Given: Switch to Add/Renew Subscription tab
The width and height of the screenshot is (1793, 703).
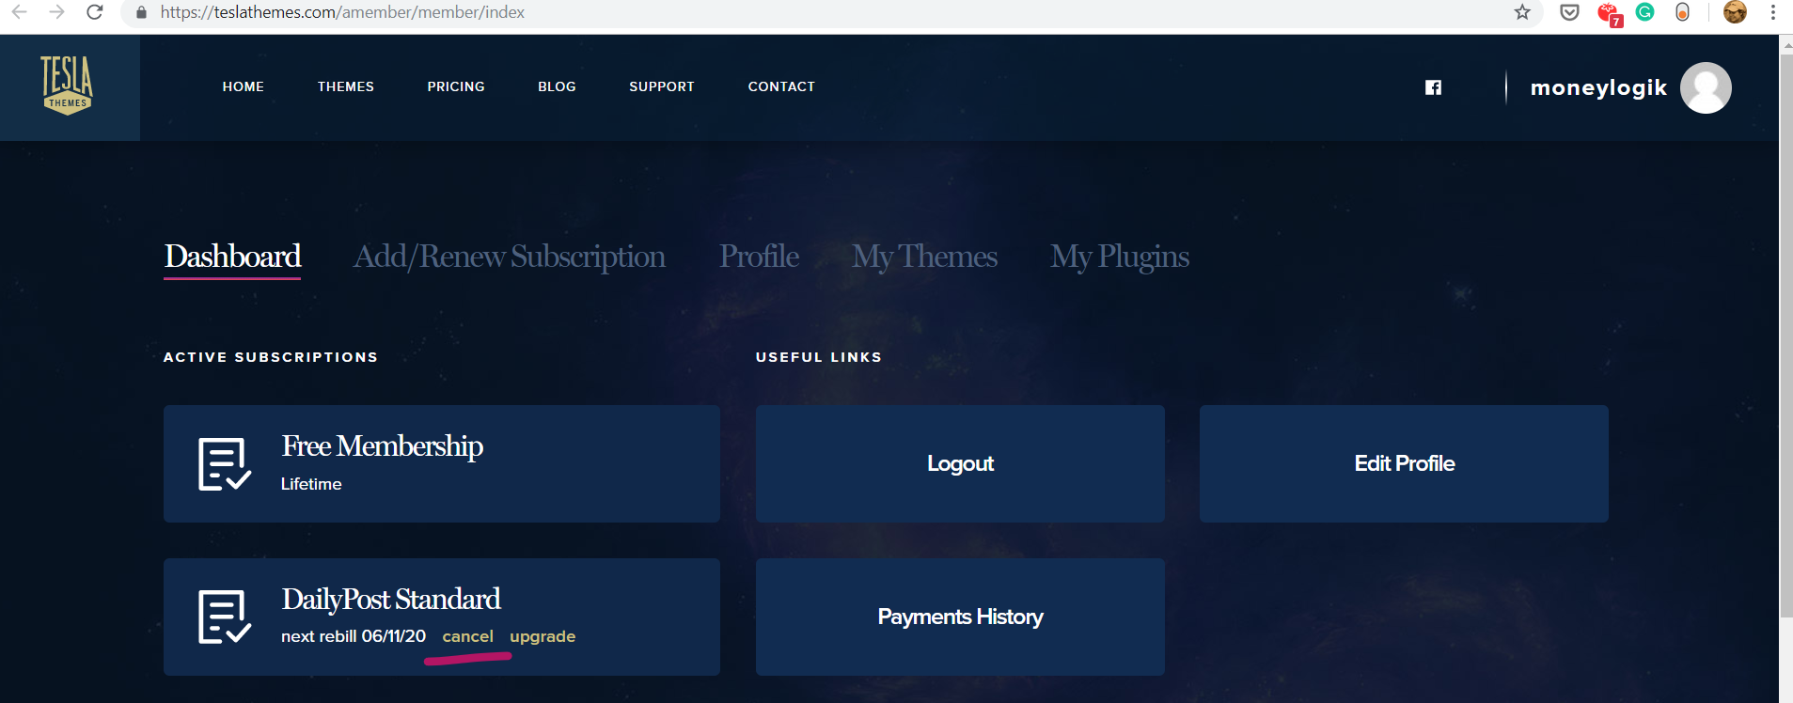Looking at the screenshot, I should tap(510, 257).
